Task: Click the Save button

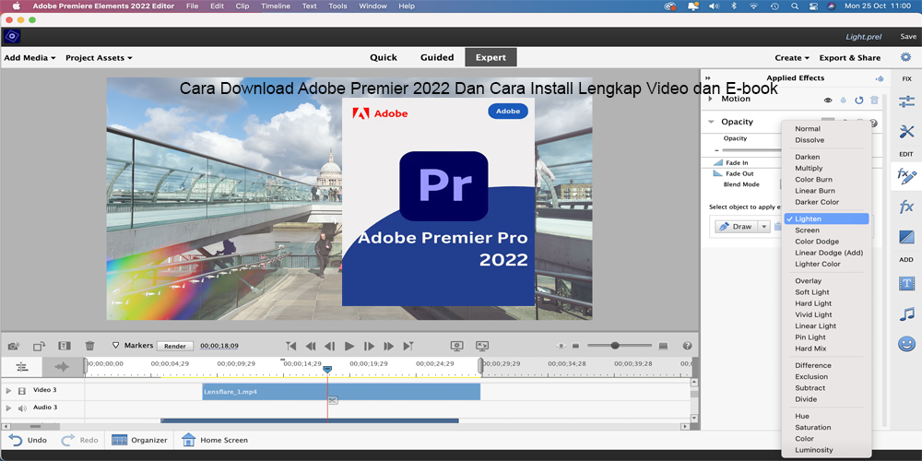Action: click(x=908, y=37)
